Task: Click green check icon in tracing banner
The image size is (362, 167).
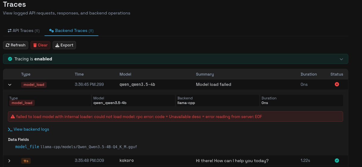Action: pos(10,59)
